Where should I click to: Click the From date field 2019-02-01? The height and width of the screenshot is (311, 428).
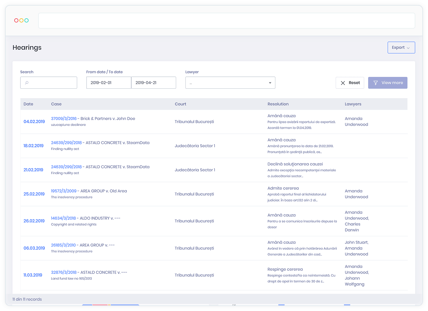tap(109, 83)
